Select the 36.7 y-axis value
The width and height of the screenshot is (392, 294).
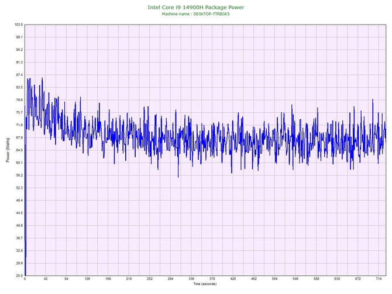[x=19, y=238]
